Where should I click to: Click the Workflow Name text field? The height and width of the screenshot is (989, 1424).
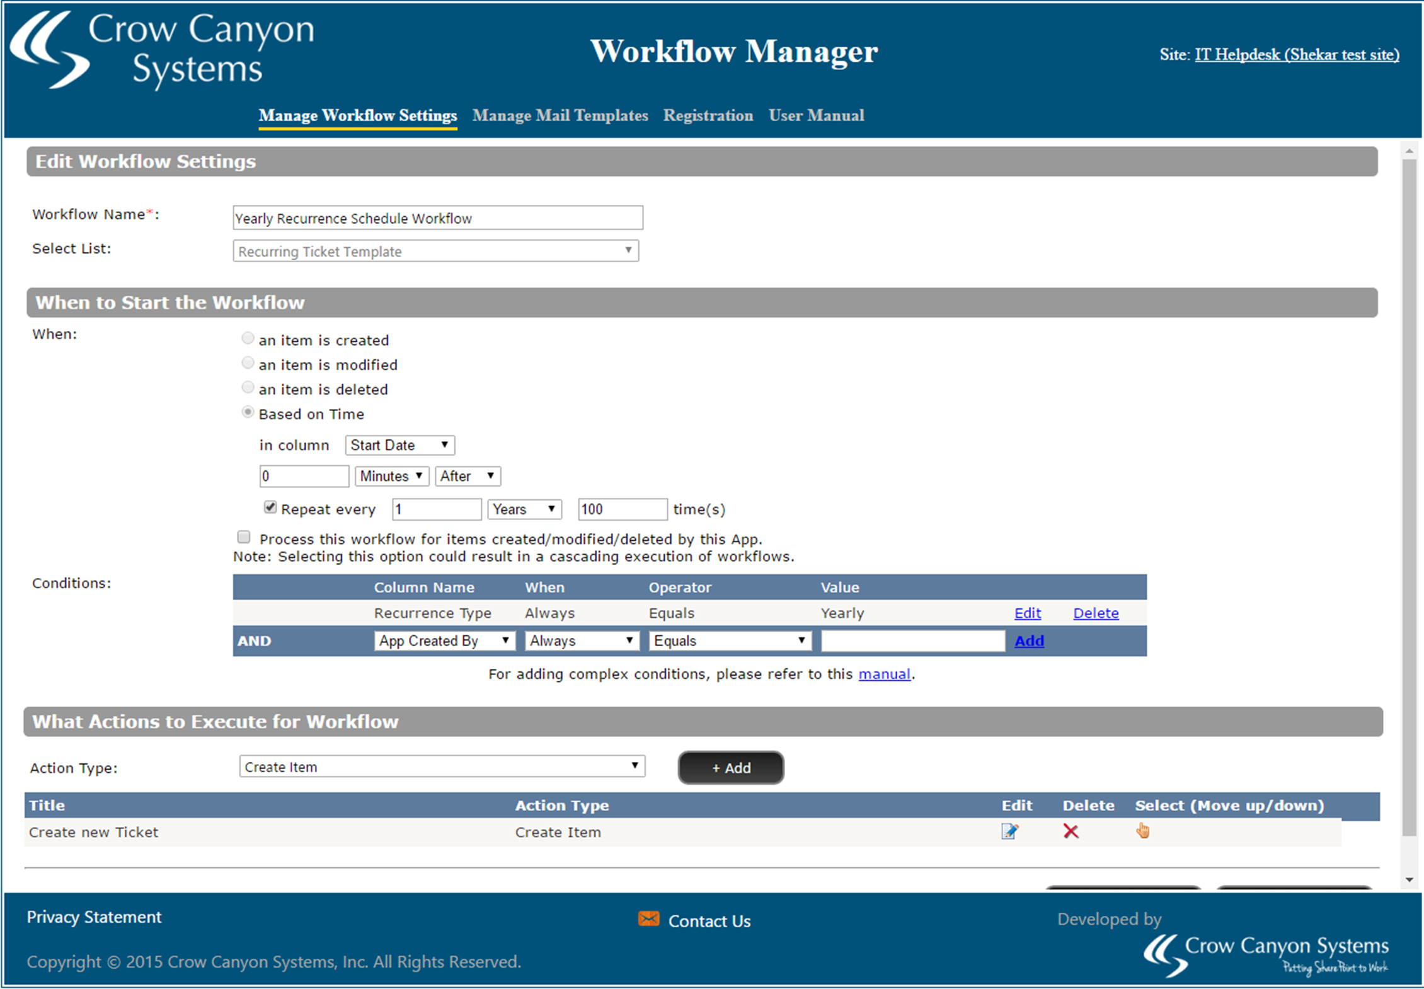(437, 218)
